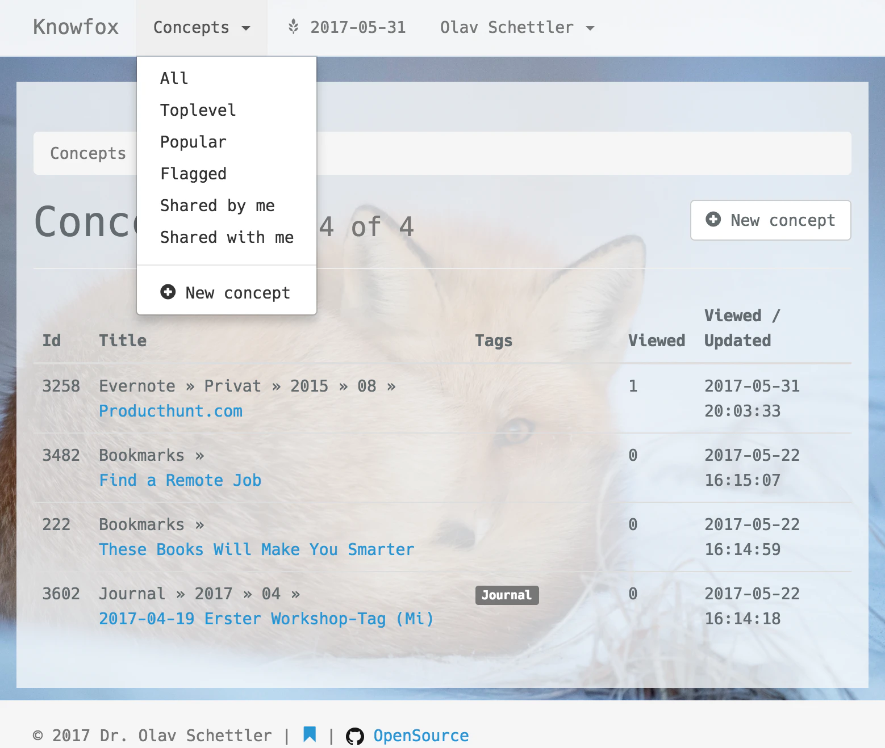Choose Flagged in the dropdown
Viewport: 885px width, 748px height.
[193, 174]
